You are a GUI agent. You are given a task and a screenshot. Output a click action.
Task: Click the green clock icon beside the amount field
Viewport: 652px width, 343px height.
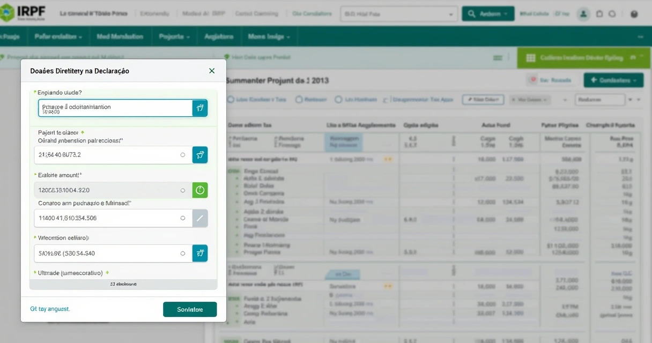199,190
